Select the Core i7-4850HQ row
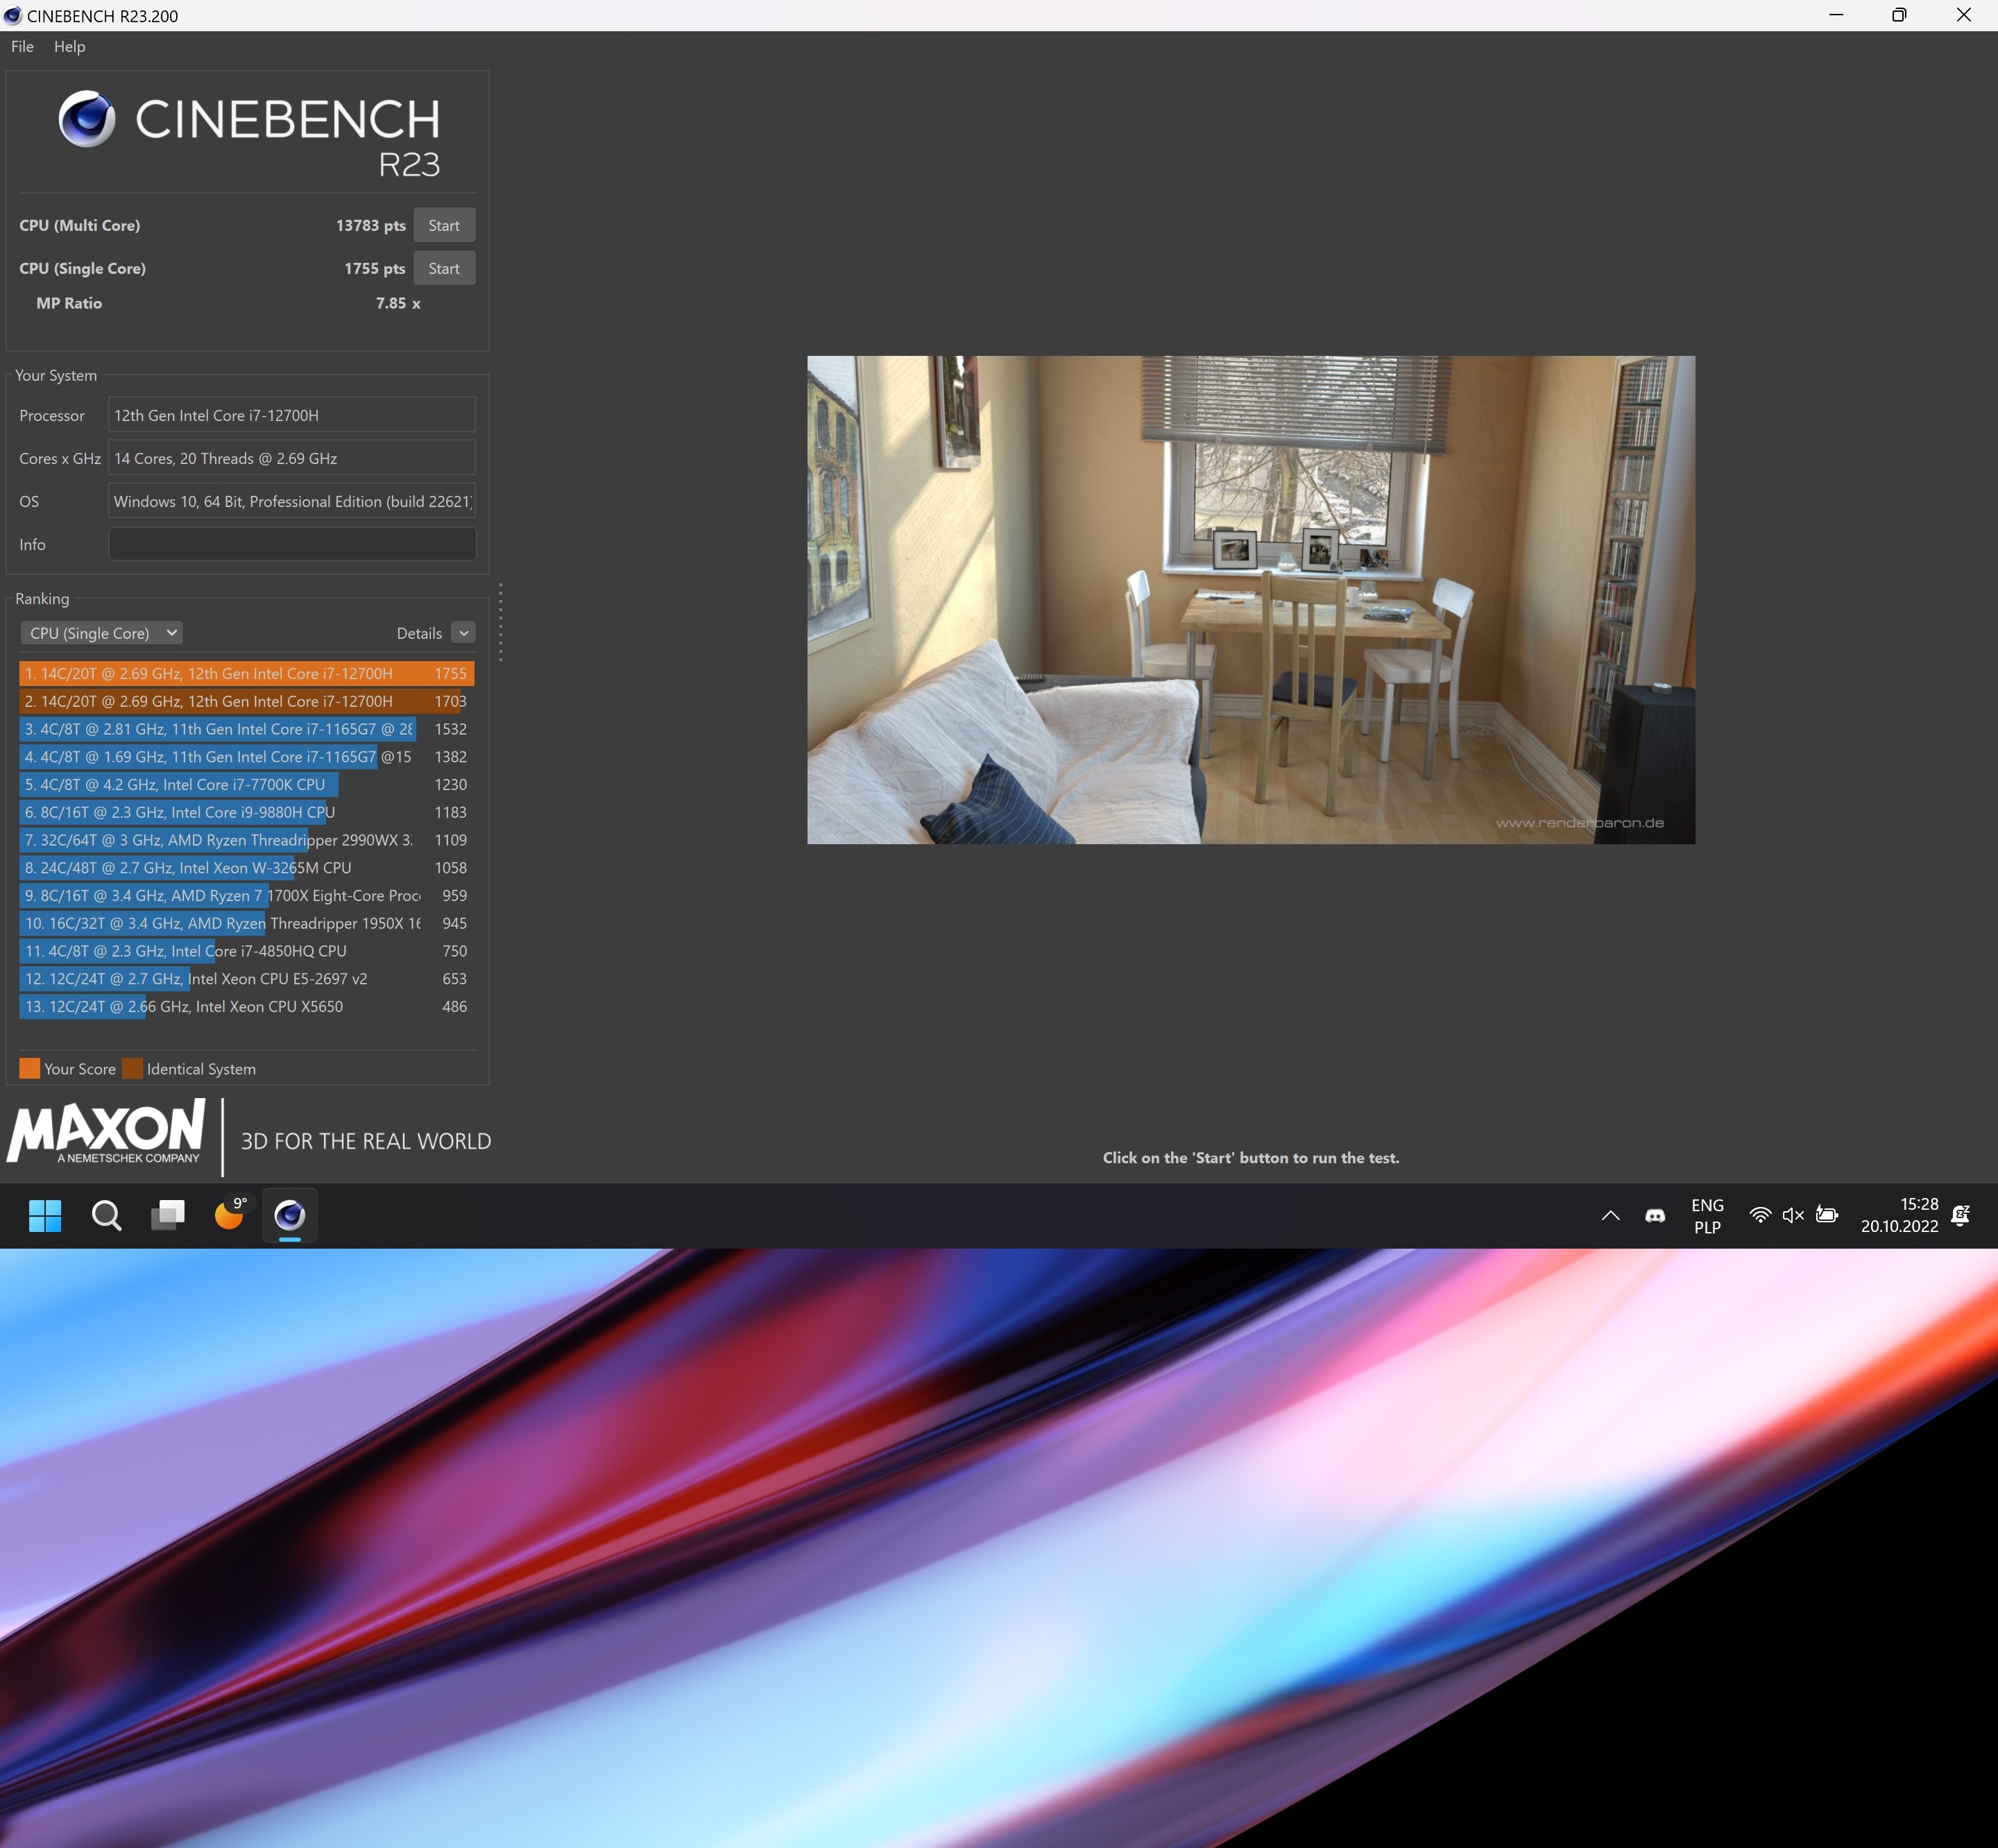This screenshot has height=1848, width=1998. coord(246,951)
